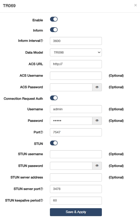Open the Data Model dropdown
Viewport: 140px width, 221px height.
click(x=76, y=53)
